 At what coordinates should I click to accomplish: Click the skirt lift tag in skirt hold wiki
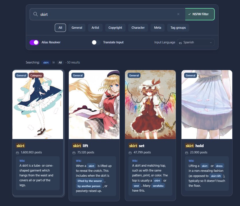(216, 176)
